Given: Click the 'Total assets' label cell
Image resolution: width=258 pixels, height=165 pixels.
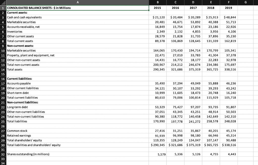Looking at the screenshot, I should point(78,69).
